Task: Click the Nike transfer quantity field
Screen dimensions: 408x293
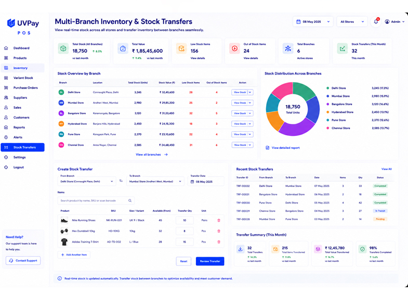Action: pos(185,220)
